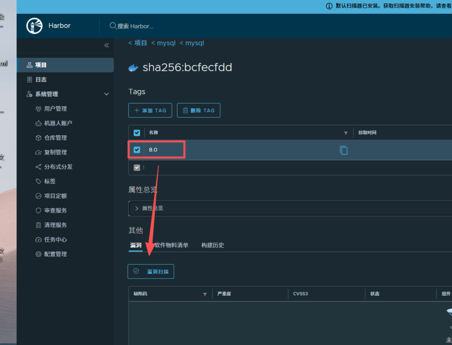The image size is (452, 345).
Task: Open 机器人账户 page
Action: coord(58,123)
